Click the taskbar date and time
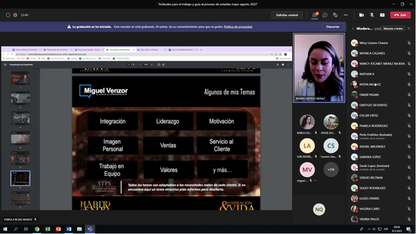The image size is (416, 234). click(397, 229)
